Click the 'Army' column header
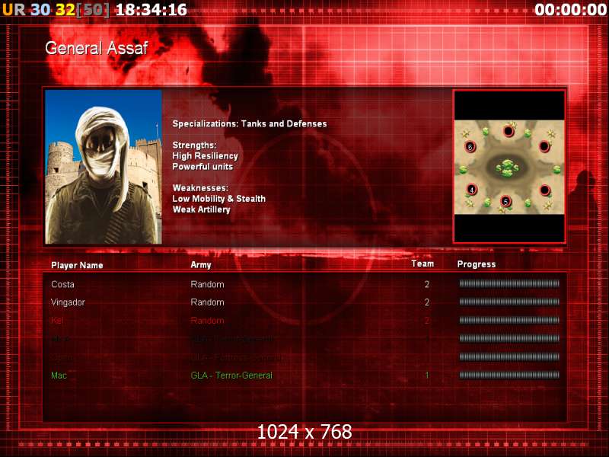The height and width of the screenshot is (457, 609). tap(201, 265)
